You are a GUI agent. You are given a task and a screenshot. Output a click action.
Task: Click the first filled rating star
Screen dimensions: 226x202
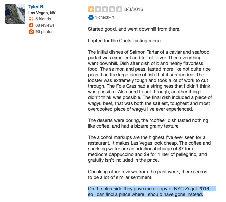tap(91, 9)
